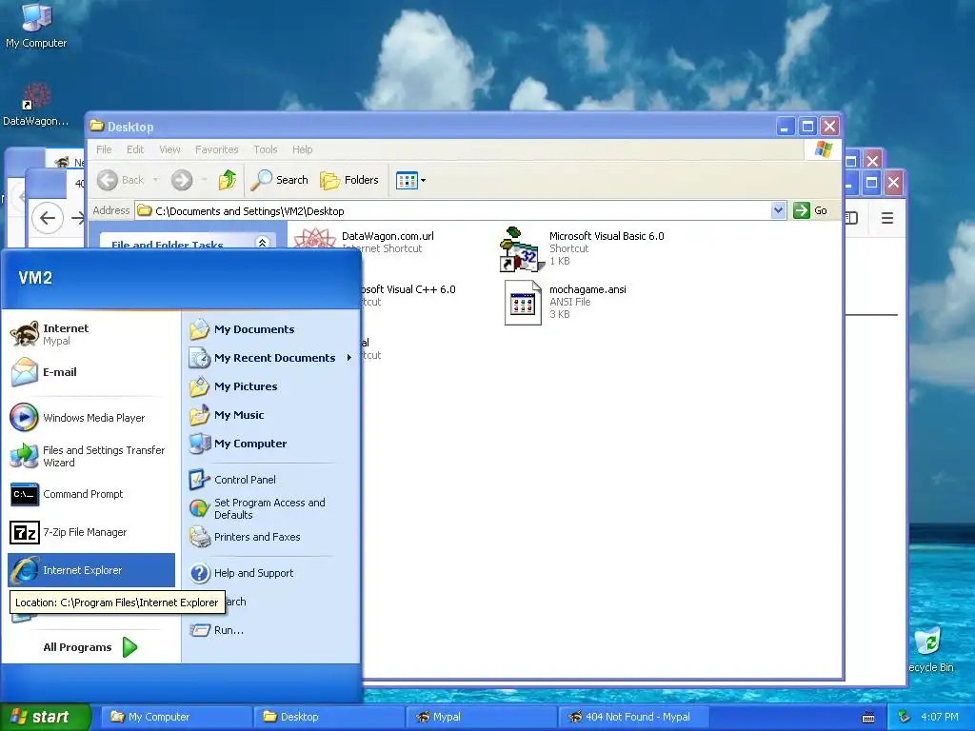Screen dimensions: 975x731
Task: Expand My Recent Documents submenu
Action: point(271,358)
